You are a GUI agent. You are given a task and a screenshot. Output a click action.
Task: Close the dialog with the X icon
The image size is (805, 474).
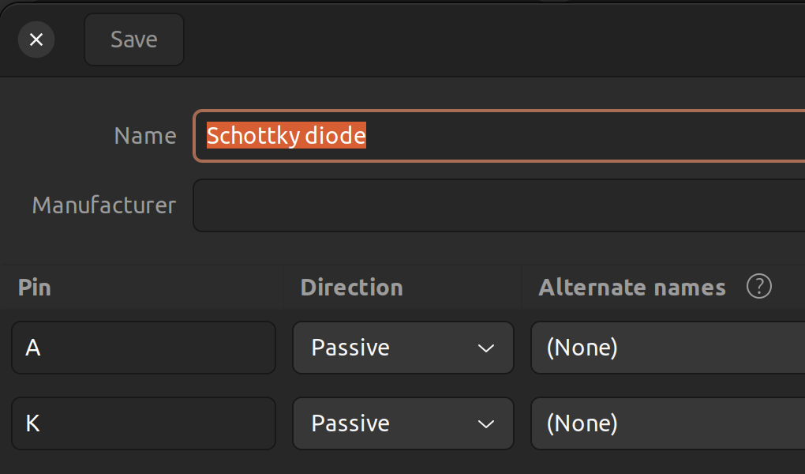pyautogui.click(x=36, y=39)
